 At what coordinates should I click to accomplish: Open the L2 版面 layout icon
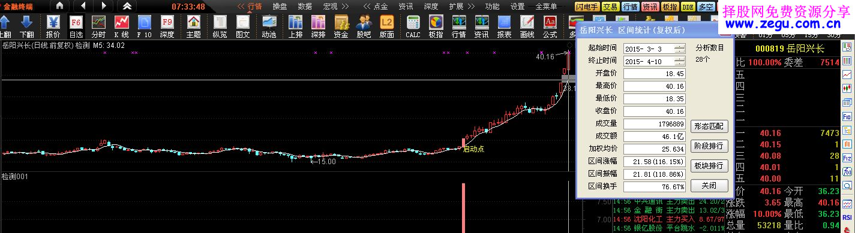[387, 26]
